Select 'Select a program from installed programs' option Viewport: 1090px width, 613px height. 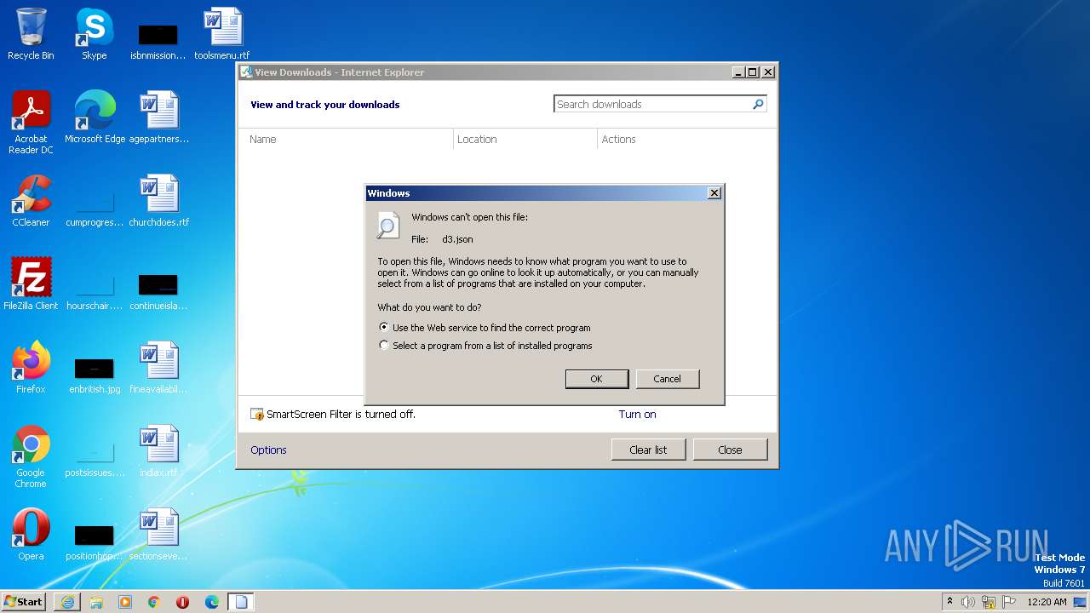[x=384, y=346]
